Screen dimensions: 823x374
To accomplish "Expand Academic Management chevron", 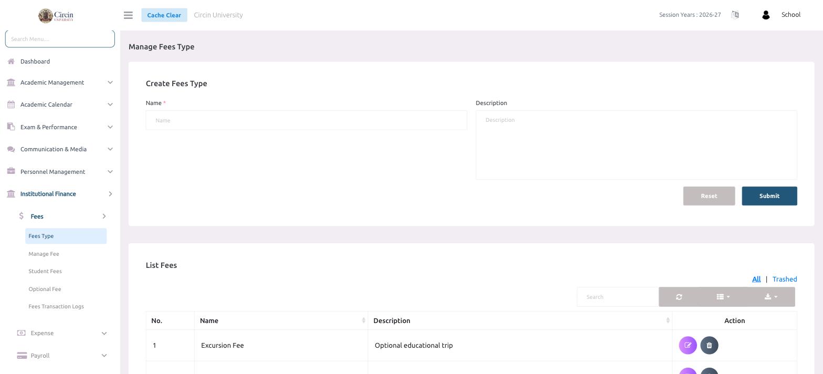I will point(110,82).
